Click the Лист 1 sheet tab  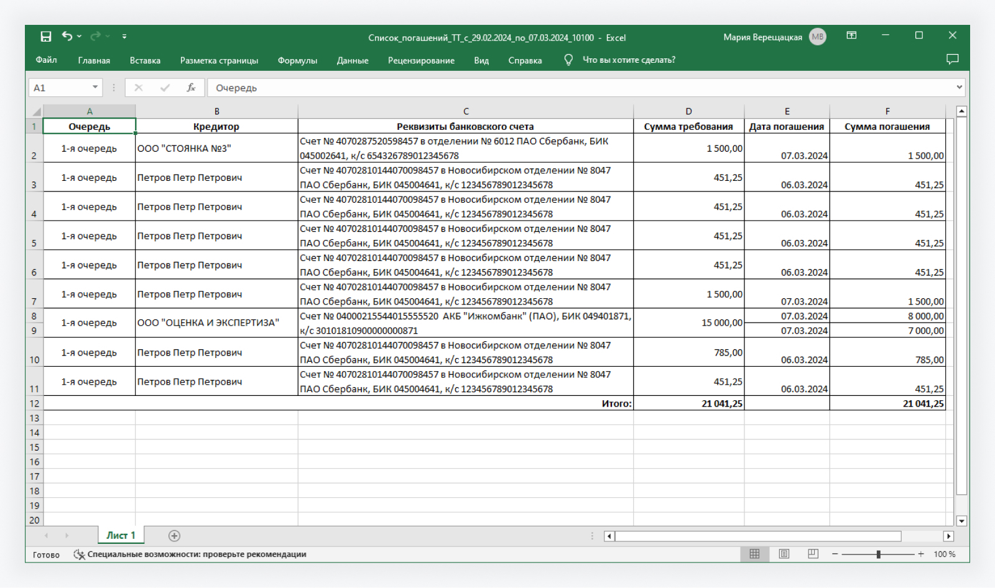121,535
